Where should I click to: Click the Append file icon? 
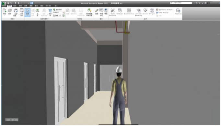[5, 10]
